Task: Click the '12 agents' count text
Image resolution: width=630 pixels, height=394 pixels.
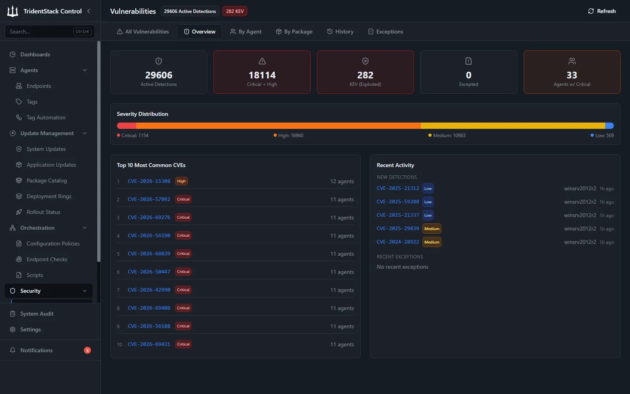Action: (342, 181)
